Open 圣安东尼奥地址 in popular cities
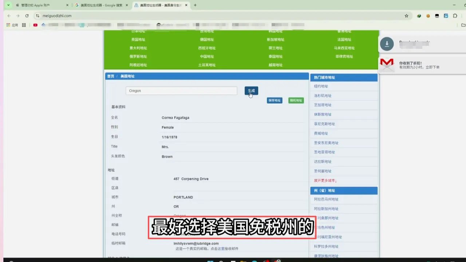Screen dimensions: 466x262 tap(326, 143)
